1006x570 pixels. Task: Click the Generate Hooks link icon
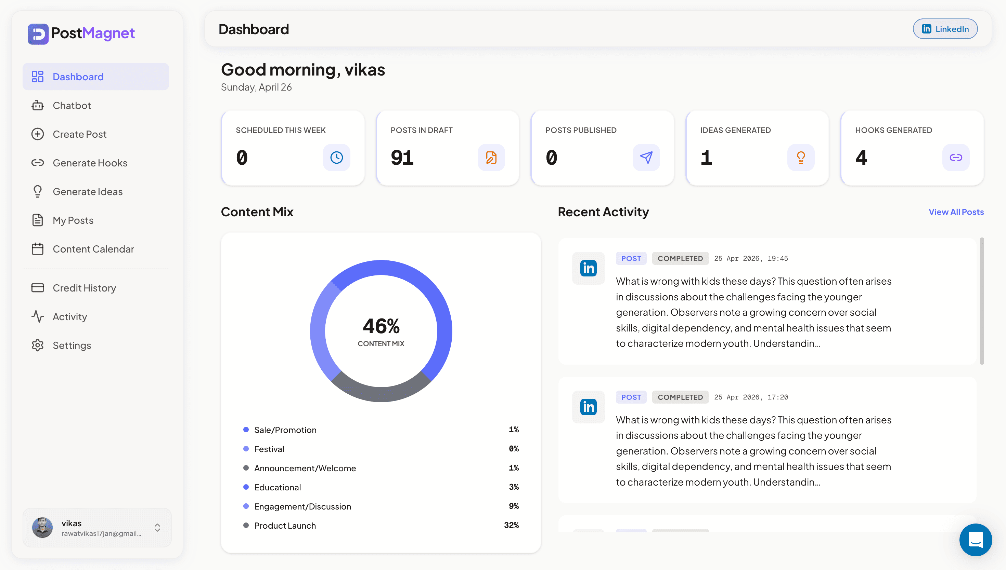coord(38,163)
